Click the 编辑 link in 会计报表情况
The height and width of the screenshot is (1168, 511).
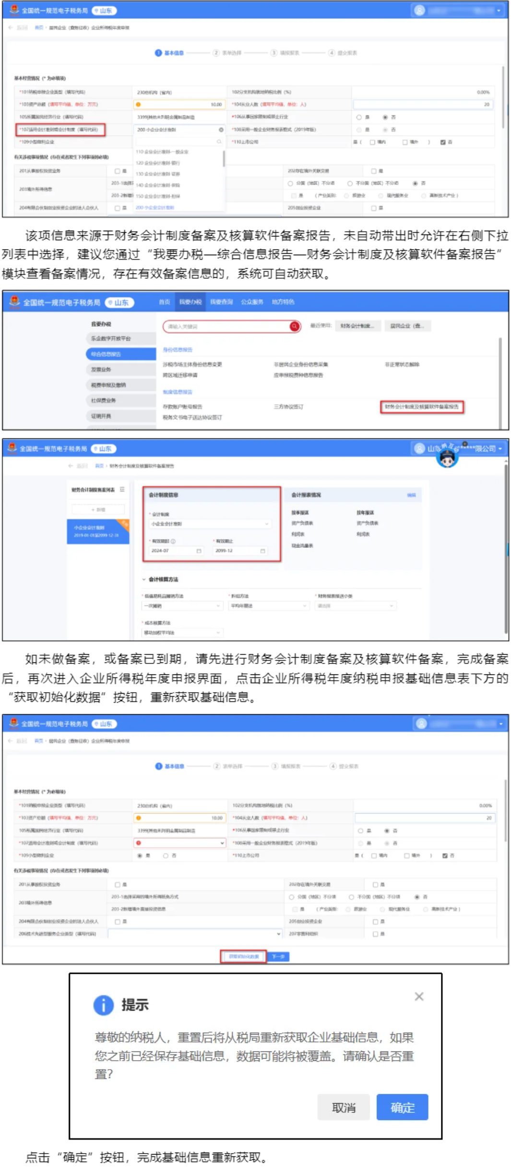pyautogui.click(x=411, y=495)
